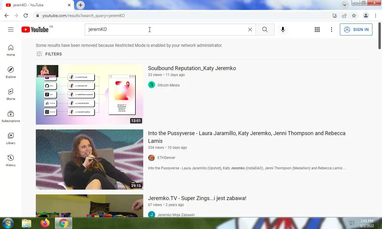Screen dimensions: 382x229
Task: Open History in the sidebar
Action: pyautogui.click(x=11, y=161)
